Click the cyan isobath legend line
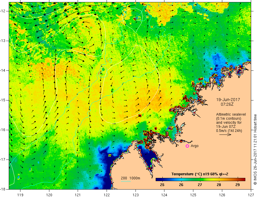The height and width of the screenshot is (198, 257). 126,181
